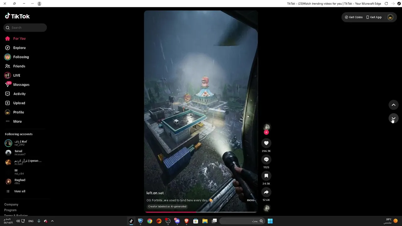Open TikTok app in taskbar

131,221
